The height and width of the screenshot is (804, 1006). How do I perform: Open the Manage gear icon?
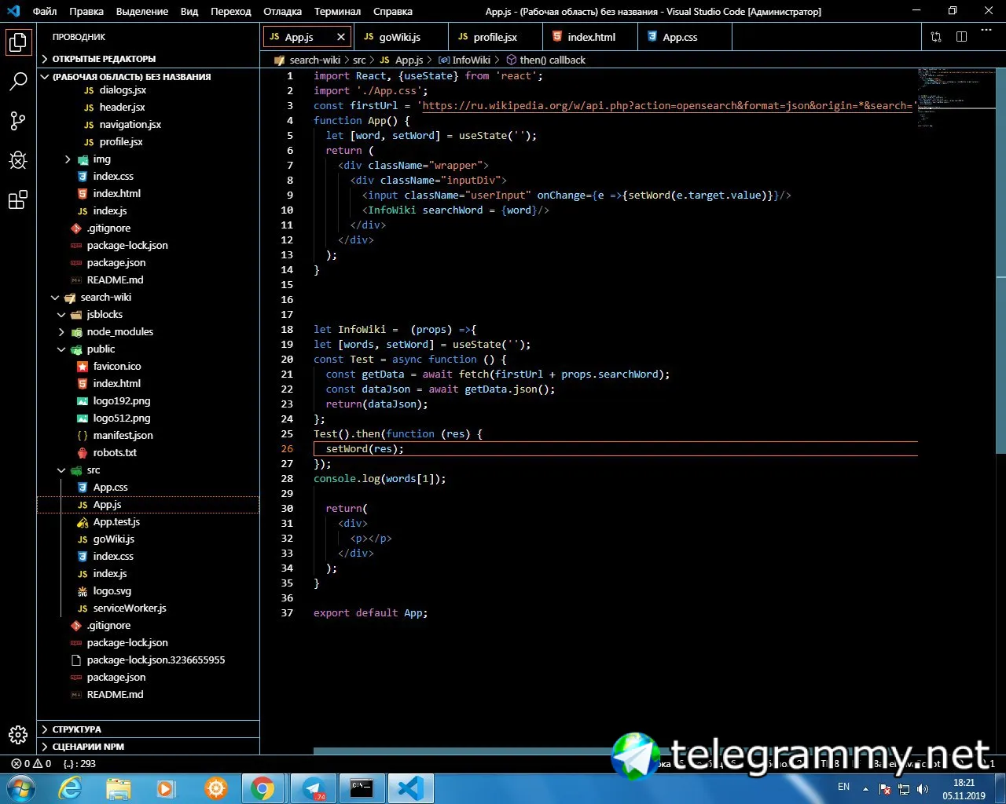click(18, 735)
